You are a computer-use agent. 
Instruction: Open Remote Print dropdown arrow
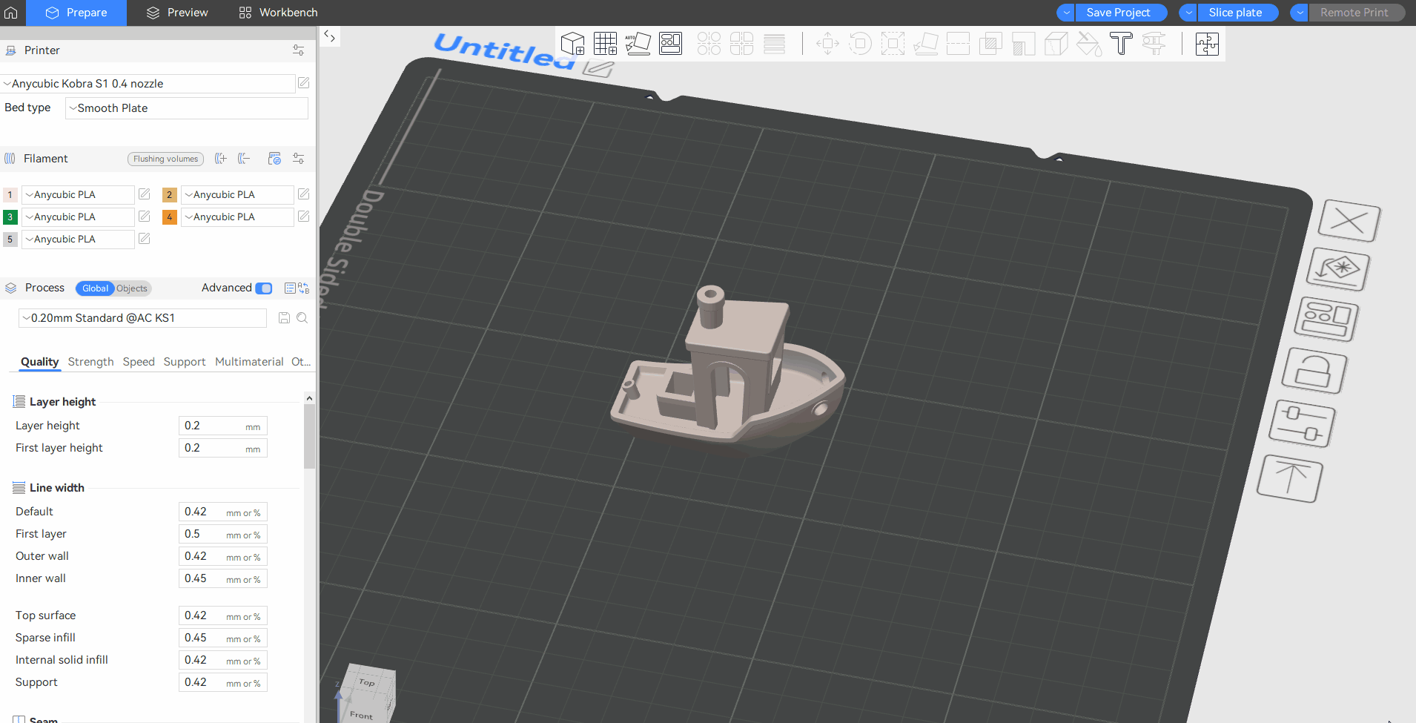click(1300, 13)
